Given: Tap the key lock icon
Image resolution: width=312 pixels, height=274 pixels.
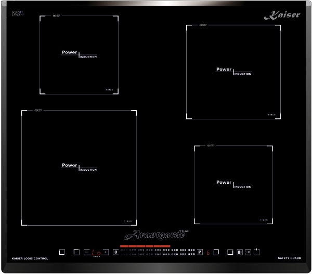Looking at the screenshot, I should click(248, 252).
